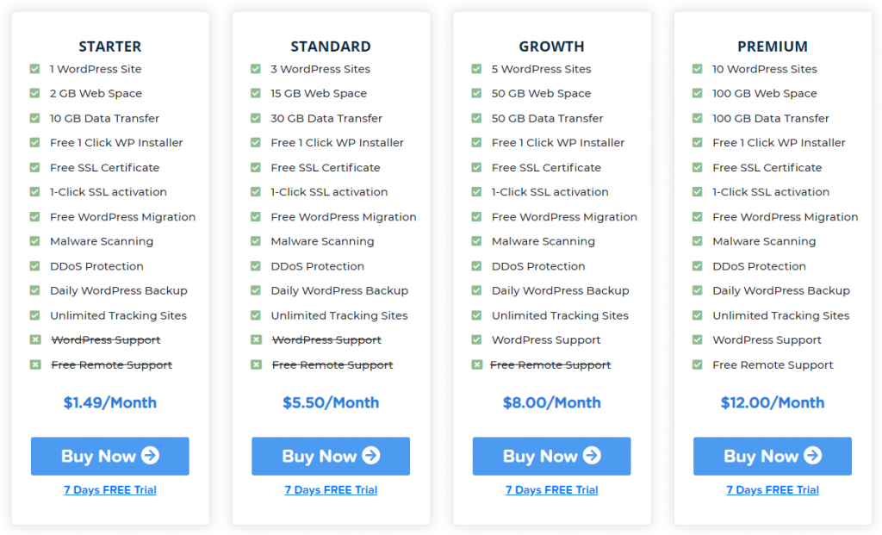This screenshot has height=535, width=882.
Task: Click the check icon beside 3 WordPress Sites
Action: [x=256, y=69]
